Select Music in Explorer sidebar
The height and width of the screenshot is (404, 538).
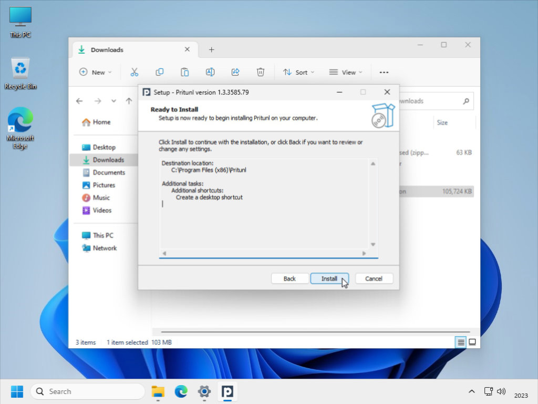click(x=96, y=198)
